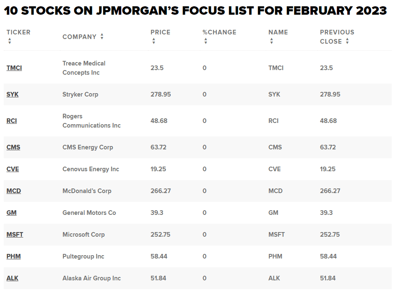Click the CMS ticker link

(13, 147)
